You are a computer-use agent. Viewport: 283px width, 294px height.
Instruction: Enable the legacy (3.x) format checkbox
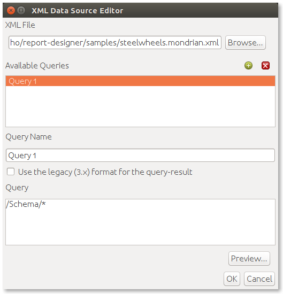click(x=11, y=172)
